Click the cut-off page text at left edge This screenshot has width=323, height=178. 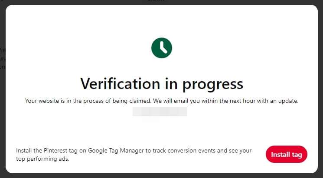[x=3, y=58]
